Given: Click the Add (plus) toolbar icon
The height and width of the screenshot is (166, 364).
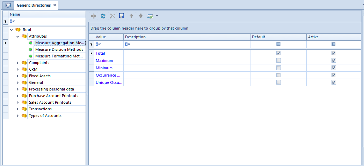Looking at the screenshot, I should (94, 16).
